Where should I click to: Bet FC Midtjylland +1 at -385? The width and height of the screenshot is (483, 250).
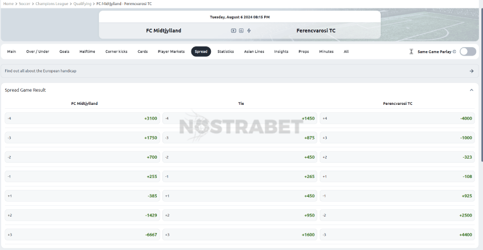click(82, 196)
